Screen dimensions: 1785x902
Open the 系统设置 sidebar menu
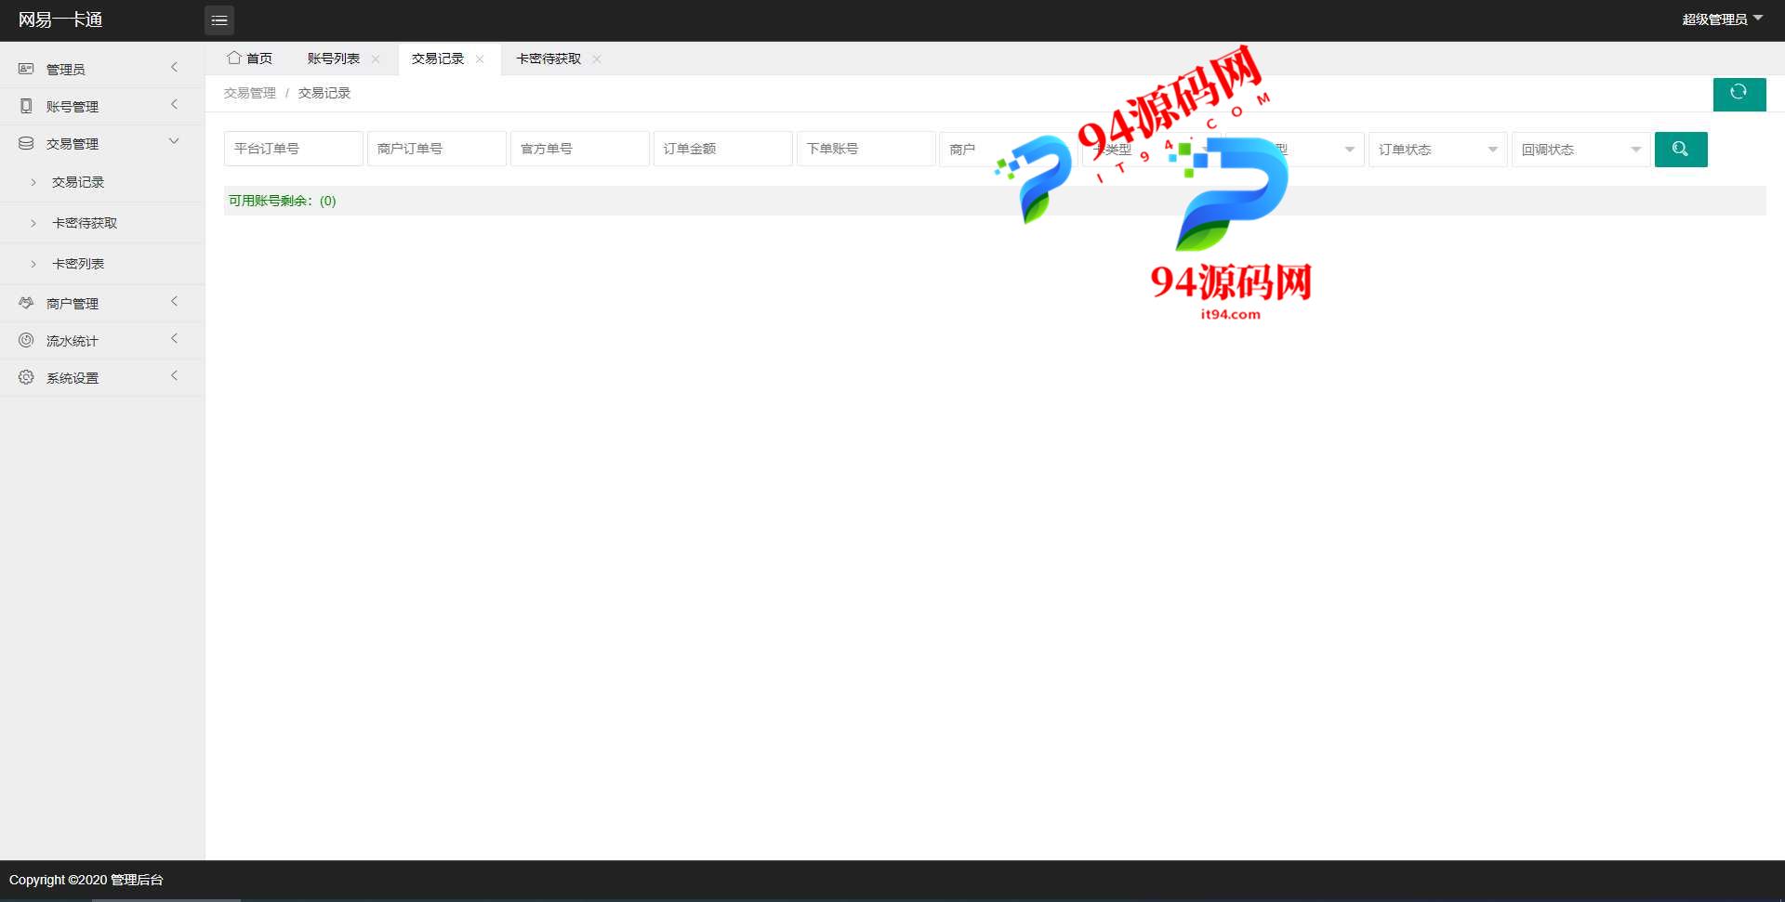(102, 377)
